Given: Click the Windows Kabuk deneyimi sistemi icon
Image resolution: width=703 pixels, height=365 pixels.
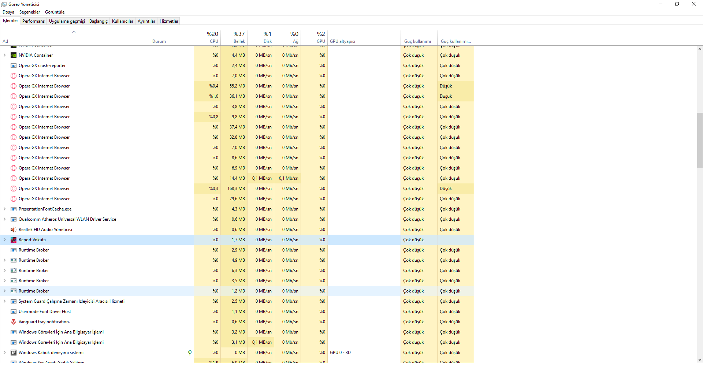Looking at the screenshot, I should [x=14, y=353].
